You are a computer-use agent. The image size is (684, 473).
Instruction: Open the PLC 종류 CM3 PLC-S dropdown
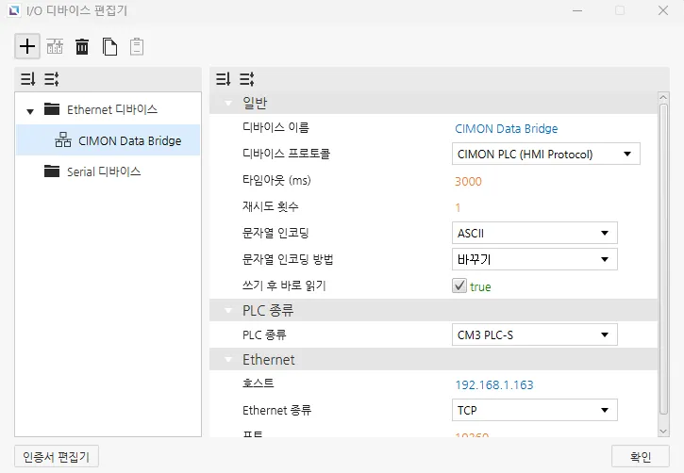click(x=534, y=334)
